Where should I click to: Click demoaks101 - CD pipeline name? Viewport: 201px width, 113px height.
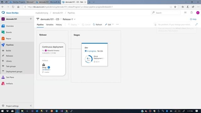point(50,19)
